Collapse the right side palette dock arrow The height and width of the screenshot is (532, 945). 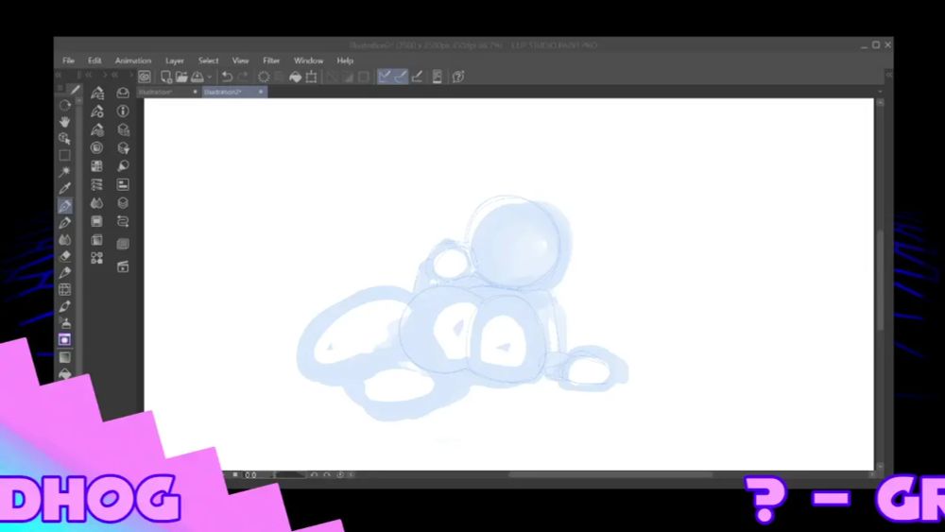pyautogui.click(x=889, y=75)
